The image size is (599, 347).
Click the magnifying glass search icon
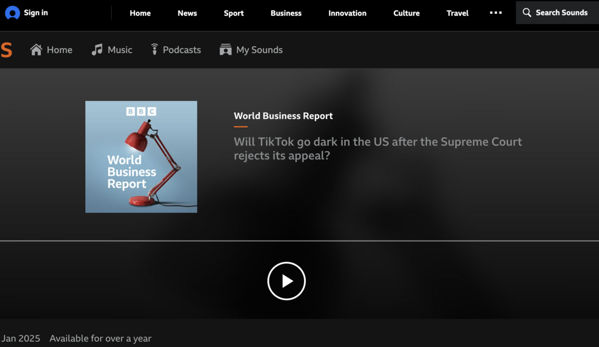pos(526,13)
